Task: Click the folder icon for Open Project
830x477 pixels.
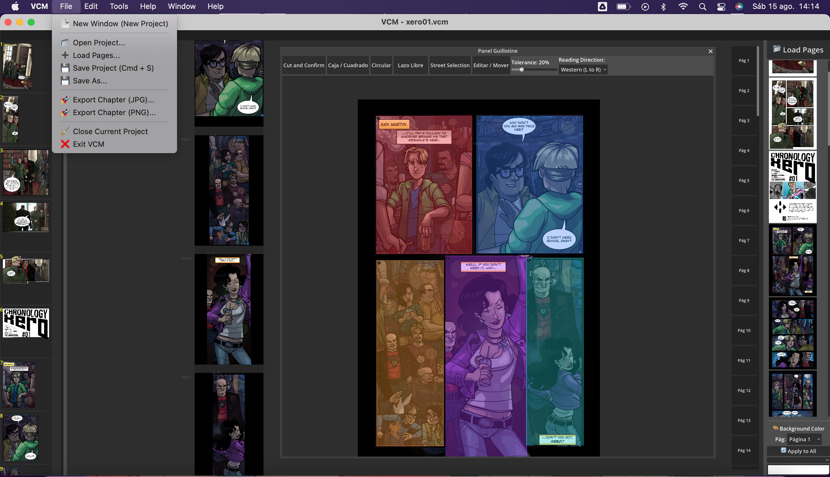Action: click(65, 43)
